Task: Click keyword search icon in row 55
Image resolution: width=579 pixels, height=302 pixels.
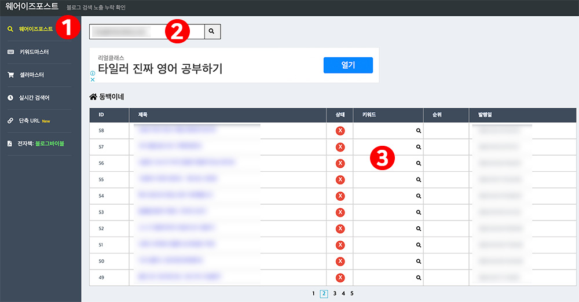Action: (x=419, y=180)
